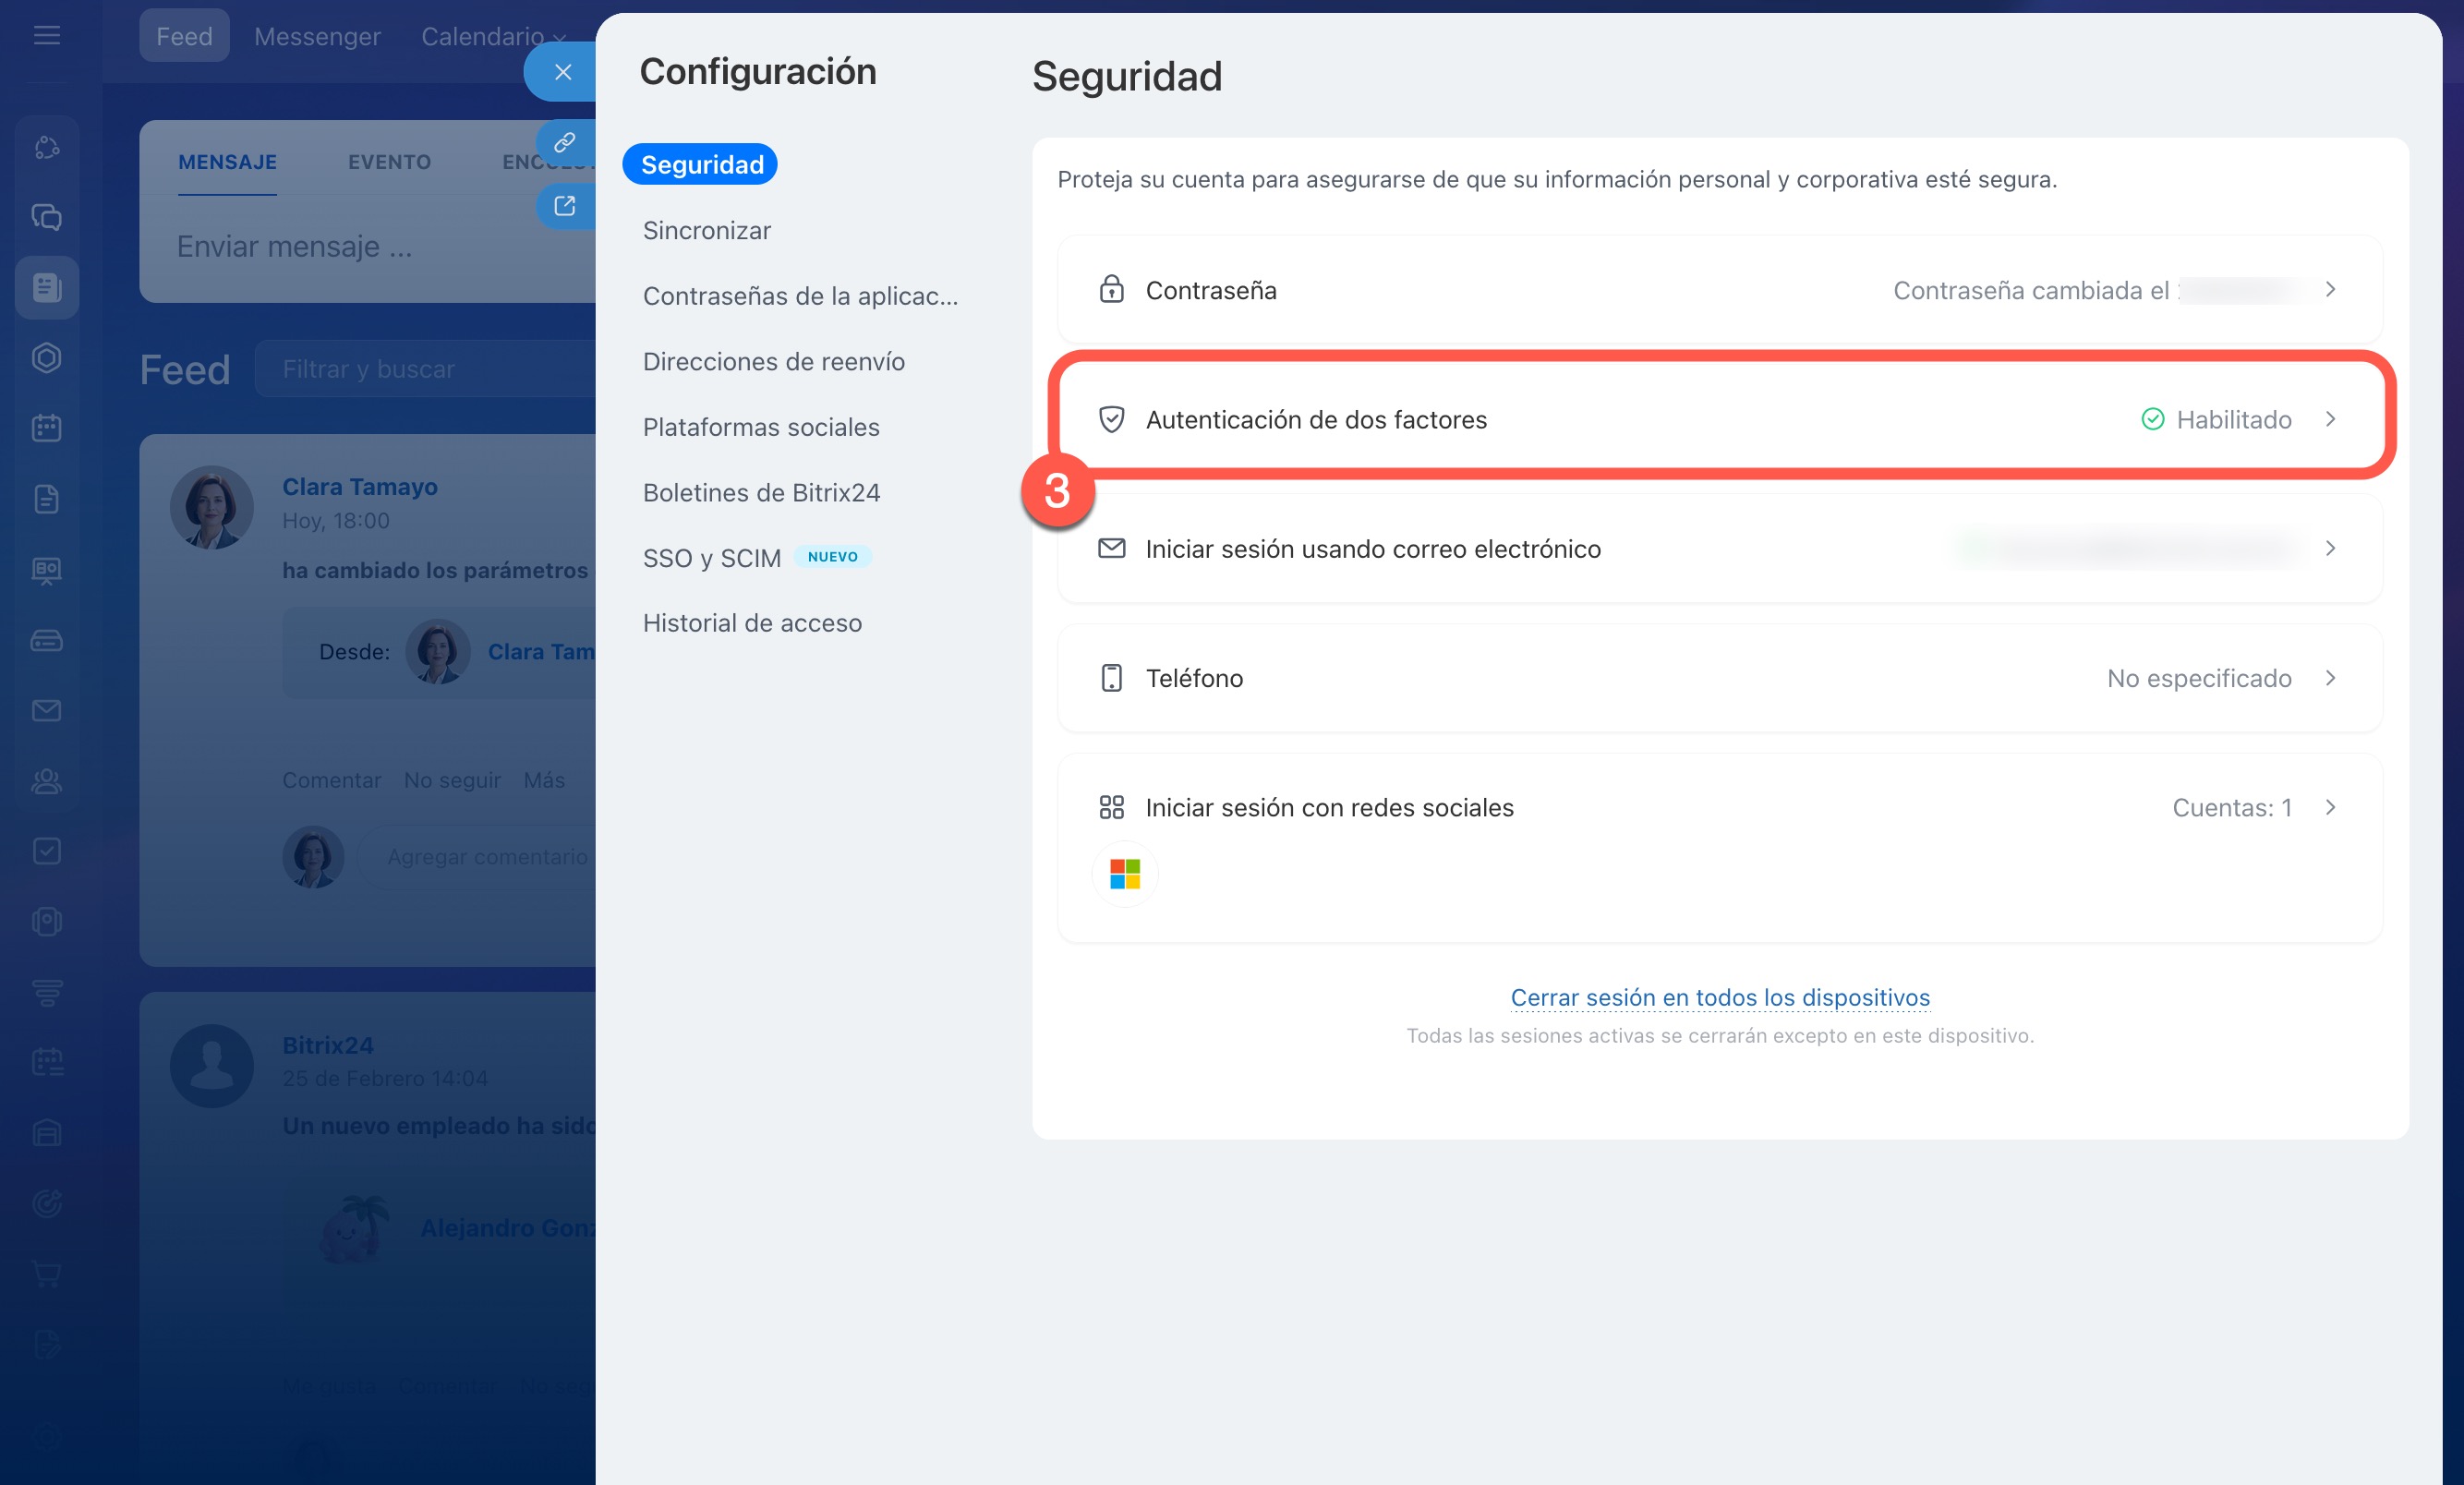The width and height of the screenshot is (2464, 1485).
Task: Close the Configuración slider panel
Action: pos(563,72)
